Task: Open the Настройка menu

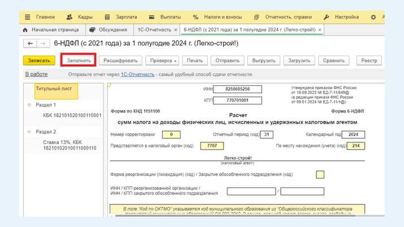Action: [346, 18]
